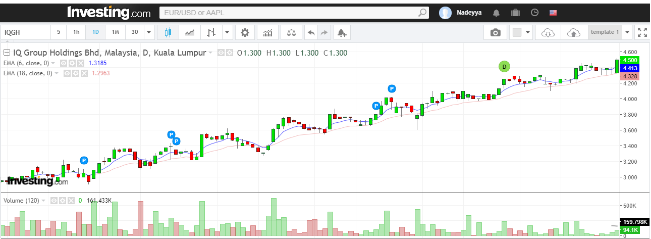The width and height of the screenshot is (651, 239).
Task: Save chart layout to cloud
Action: point(574,32)
